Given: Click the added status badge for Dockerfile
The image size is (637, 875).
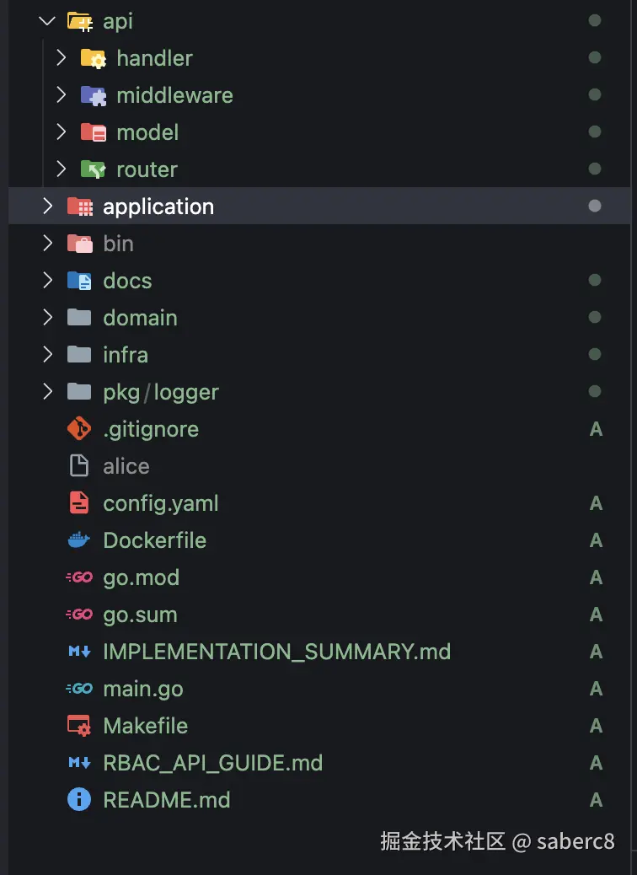Looking at the screenshot, I should tap(596, 540).
